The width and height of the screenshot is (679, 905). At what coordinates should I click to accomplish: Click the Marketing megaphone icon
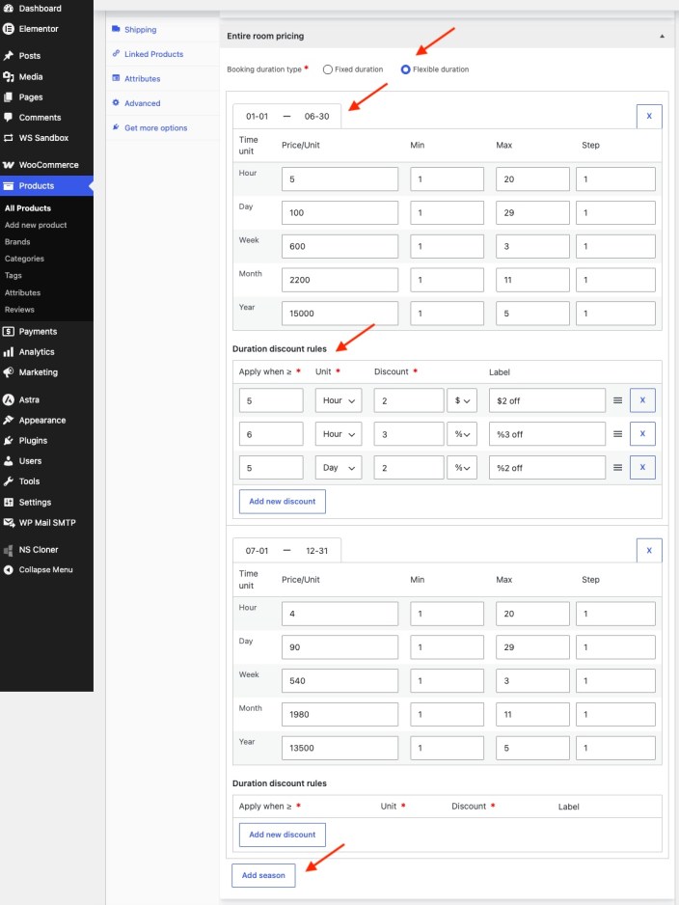click(x=8, y=372)
